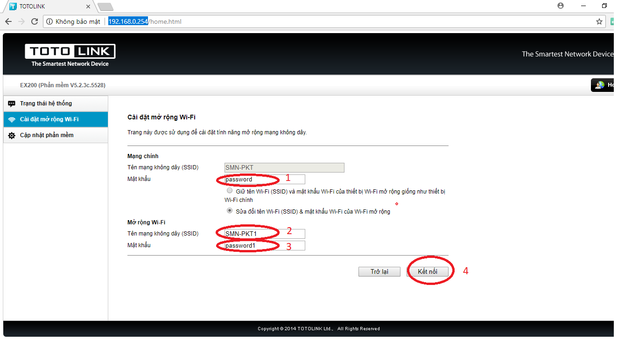625x340 pixels.
Task: Click the Trở lại button
Action: click(x=379, y=271)
